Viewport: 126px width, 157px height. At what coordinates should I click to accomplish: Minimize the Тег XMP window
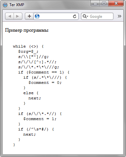click(x=95, y=4)
